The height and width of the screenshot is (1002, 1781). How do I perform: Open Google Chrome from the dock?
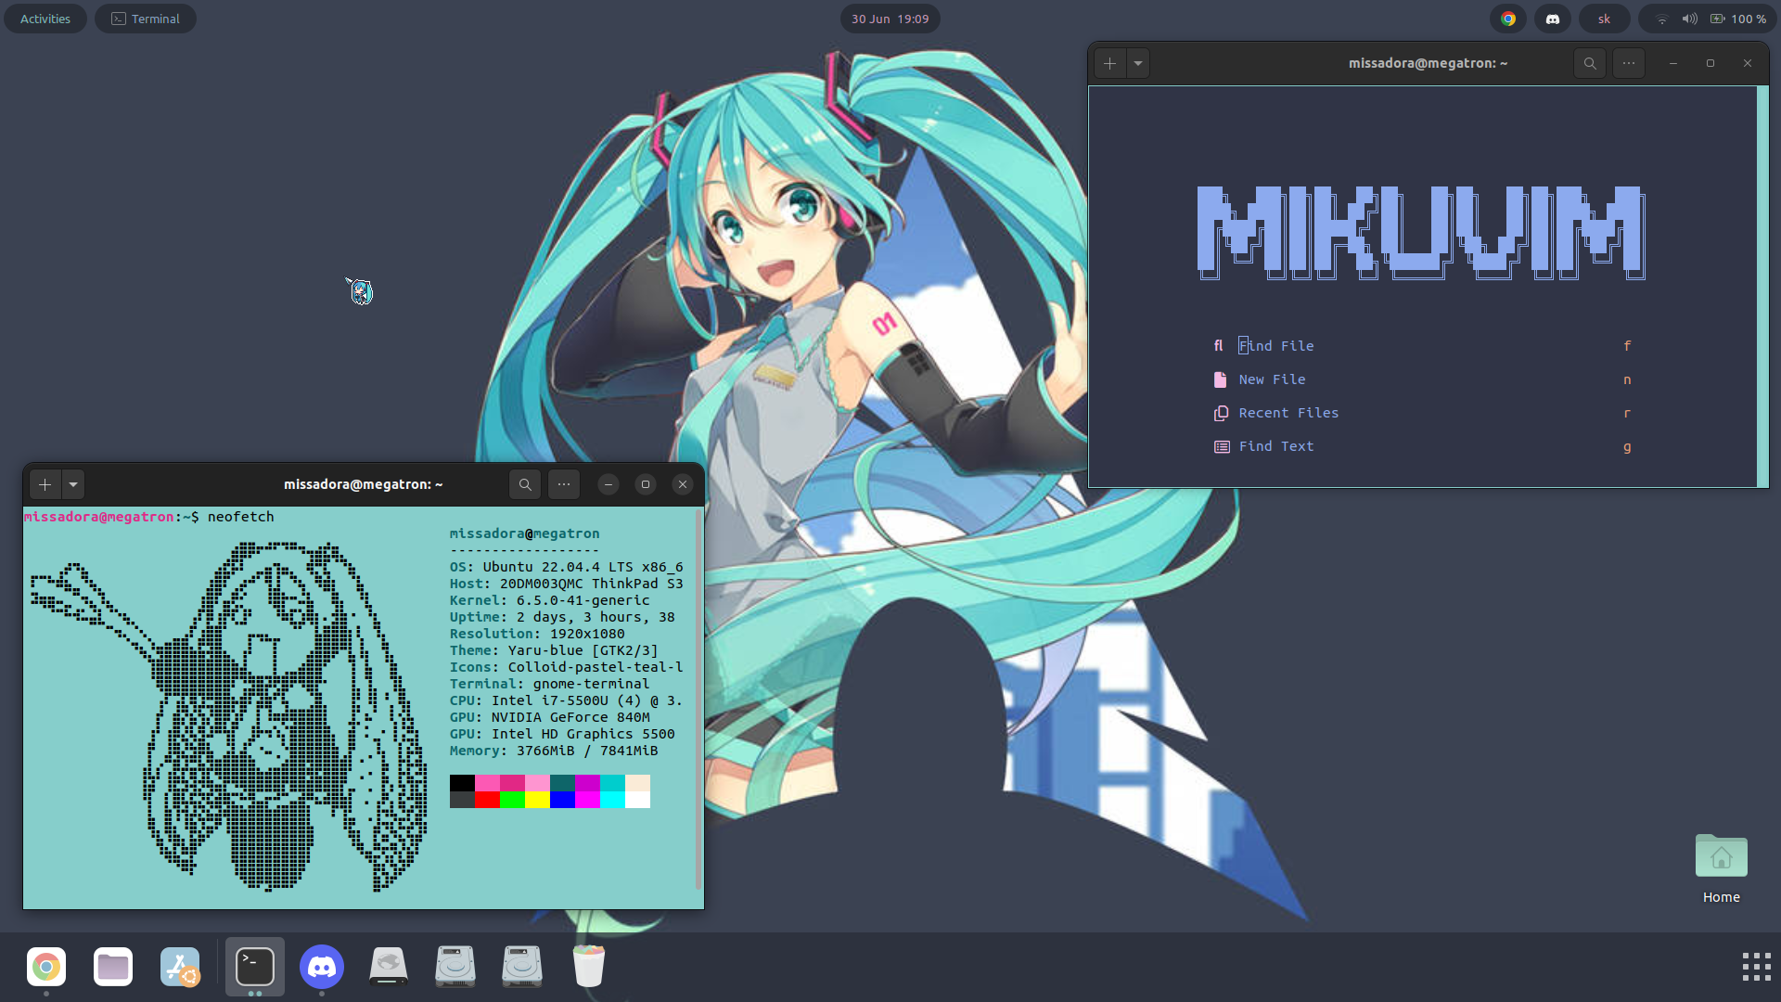pyautogui.click(x=46, y=967)
